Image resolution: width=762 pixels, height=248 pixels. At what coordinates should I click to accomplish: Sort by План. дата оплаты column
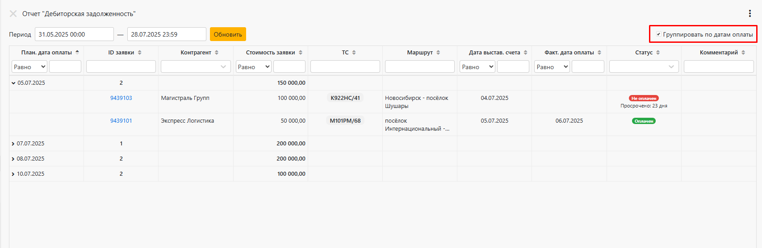click(x=77, y=53)
